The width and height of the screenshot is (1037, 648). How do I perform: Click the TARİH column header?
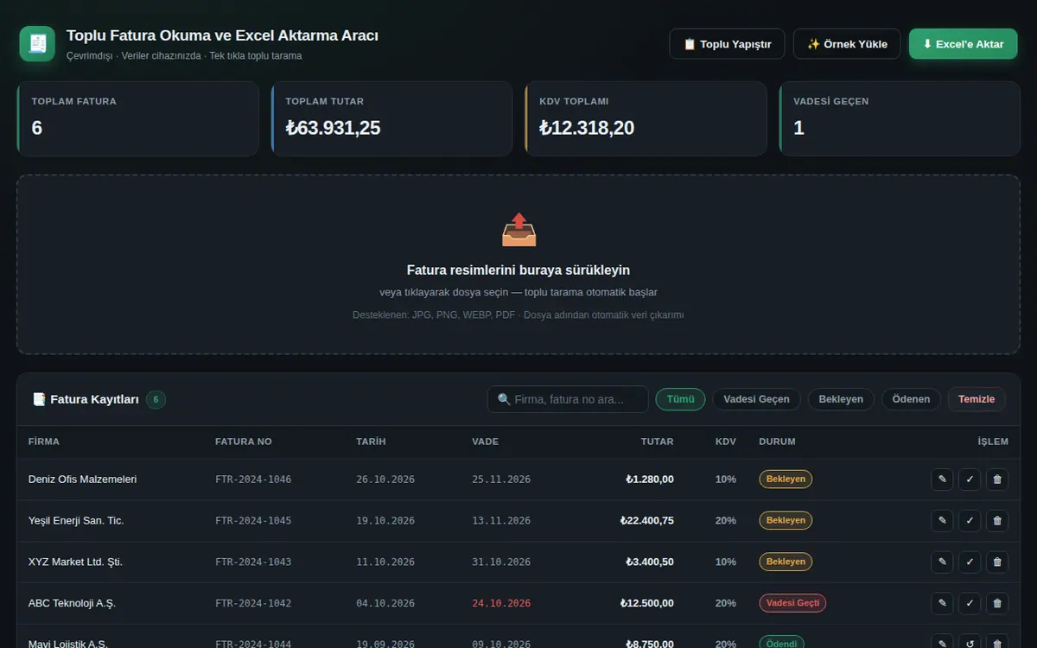point(371,442)
